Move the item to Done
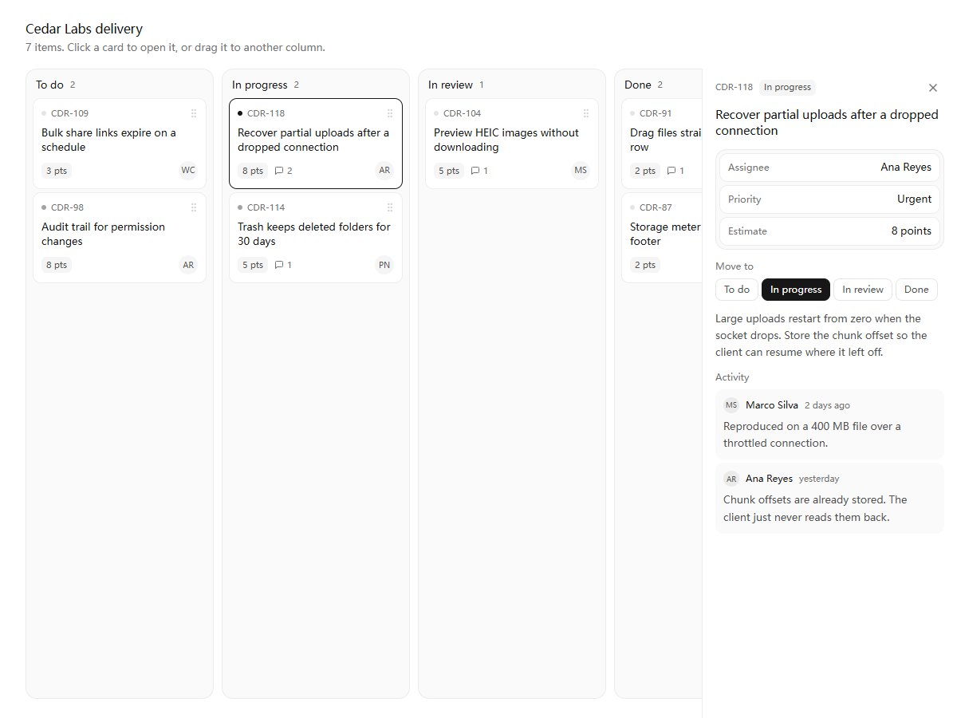This screenshot has width=957, height=718. [916, 290]
